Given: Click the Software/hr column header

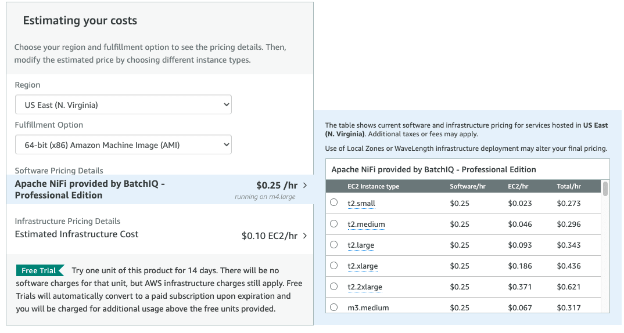Looking at the screenshot, I should coord(468,186).
